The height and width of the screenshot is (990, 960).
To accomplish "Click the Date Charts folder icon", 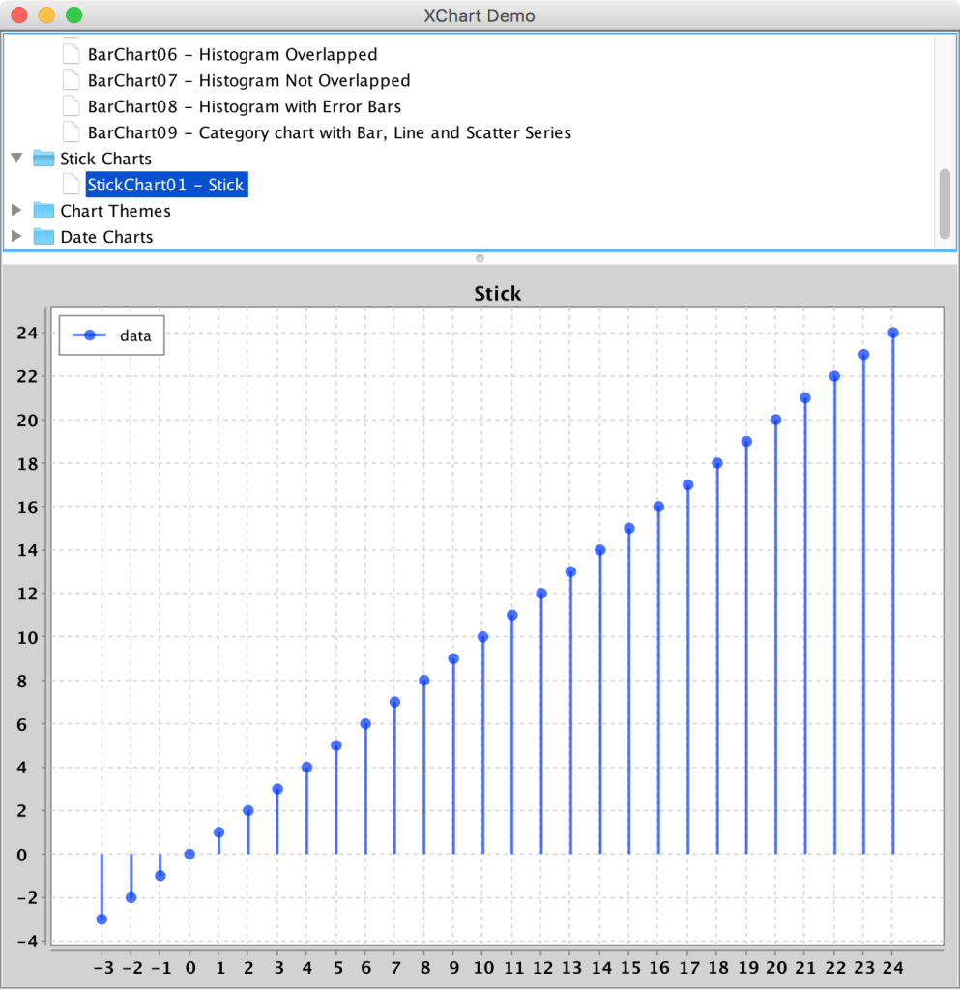I will (x=44, y=236).
